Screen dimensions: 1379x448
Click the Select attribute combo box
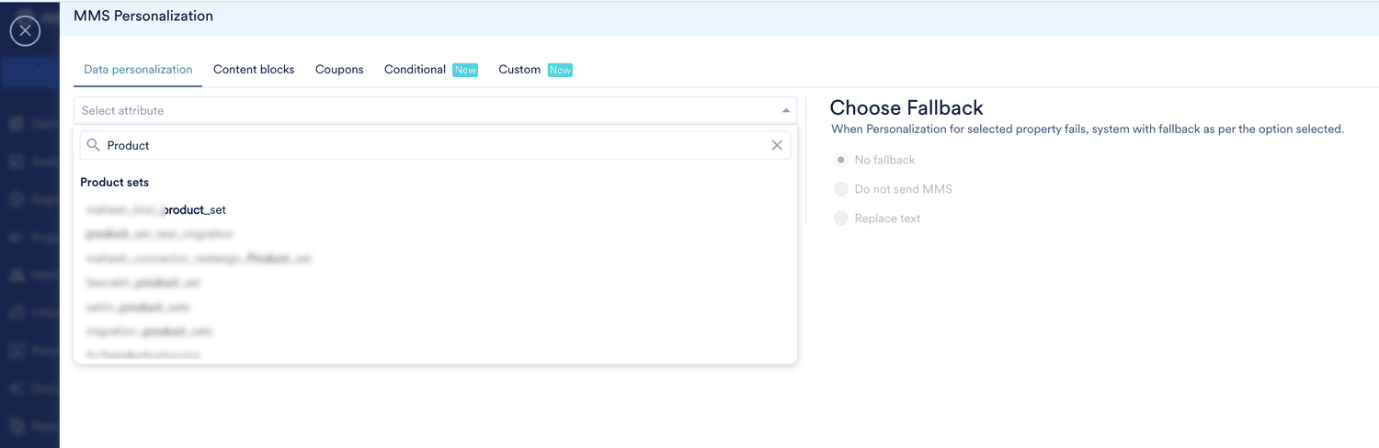coord(435,110)
